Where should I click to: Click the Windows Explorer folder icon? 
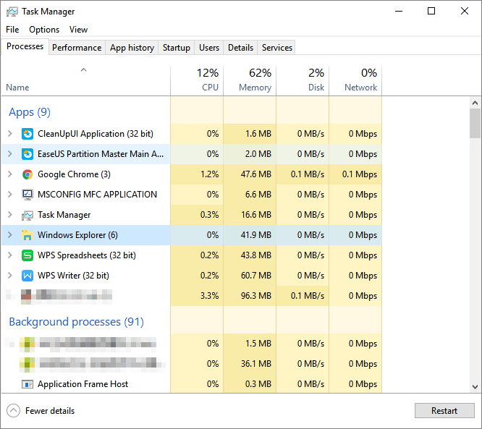28,235
